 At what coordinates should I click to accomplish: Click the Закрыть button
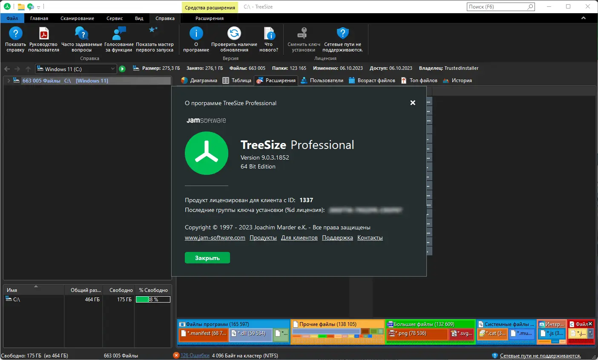[x=207, y=258]
